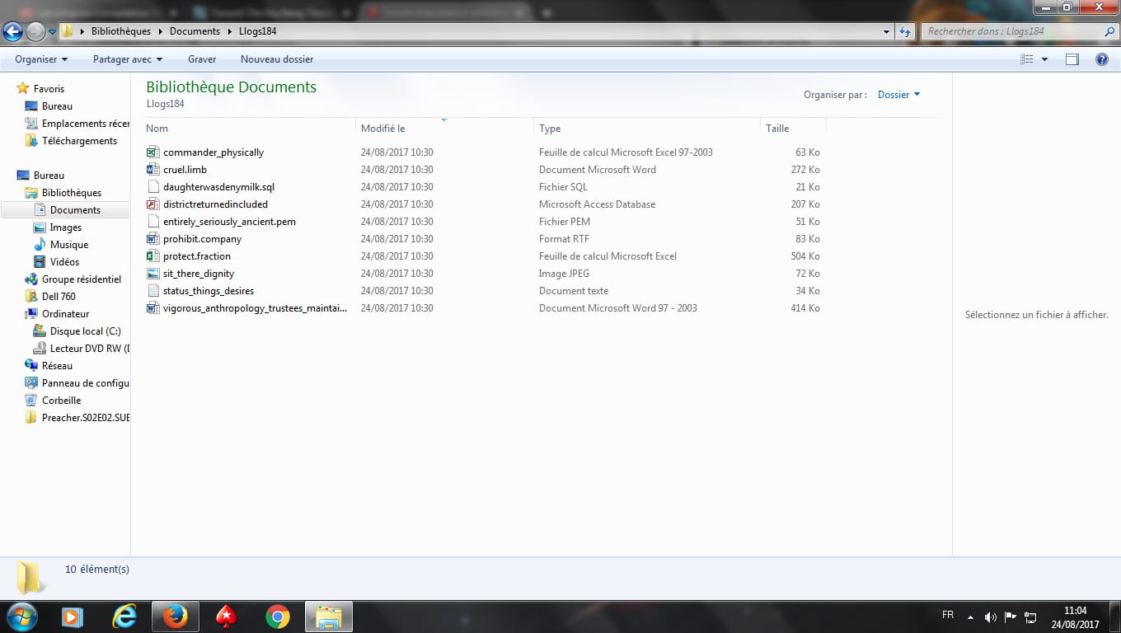The height and width of the screenshot is (633, 1121).
Task: Open the Organiser menu
Action: 41,59
